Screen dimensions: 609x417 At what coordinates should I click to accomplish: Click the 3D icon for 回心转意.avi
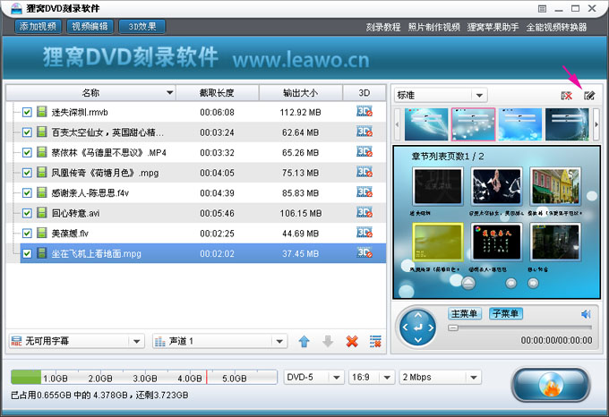(x=365, y=213)
